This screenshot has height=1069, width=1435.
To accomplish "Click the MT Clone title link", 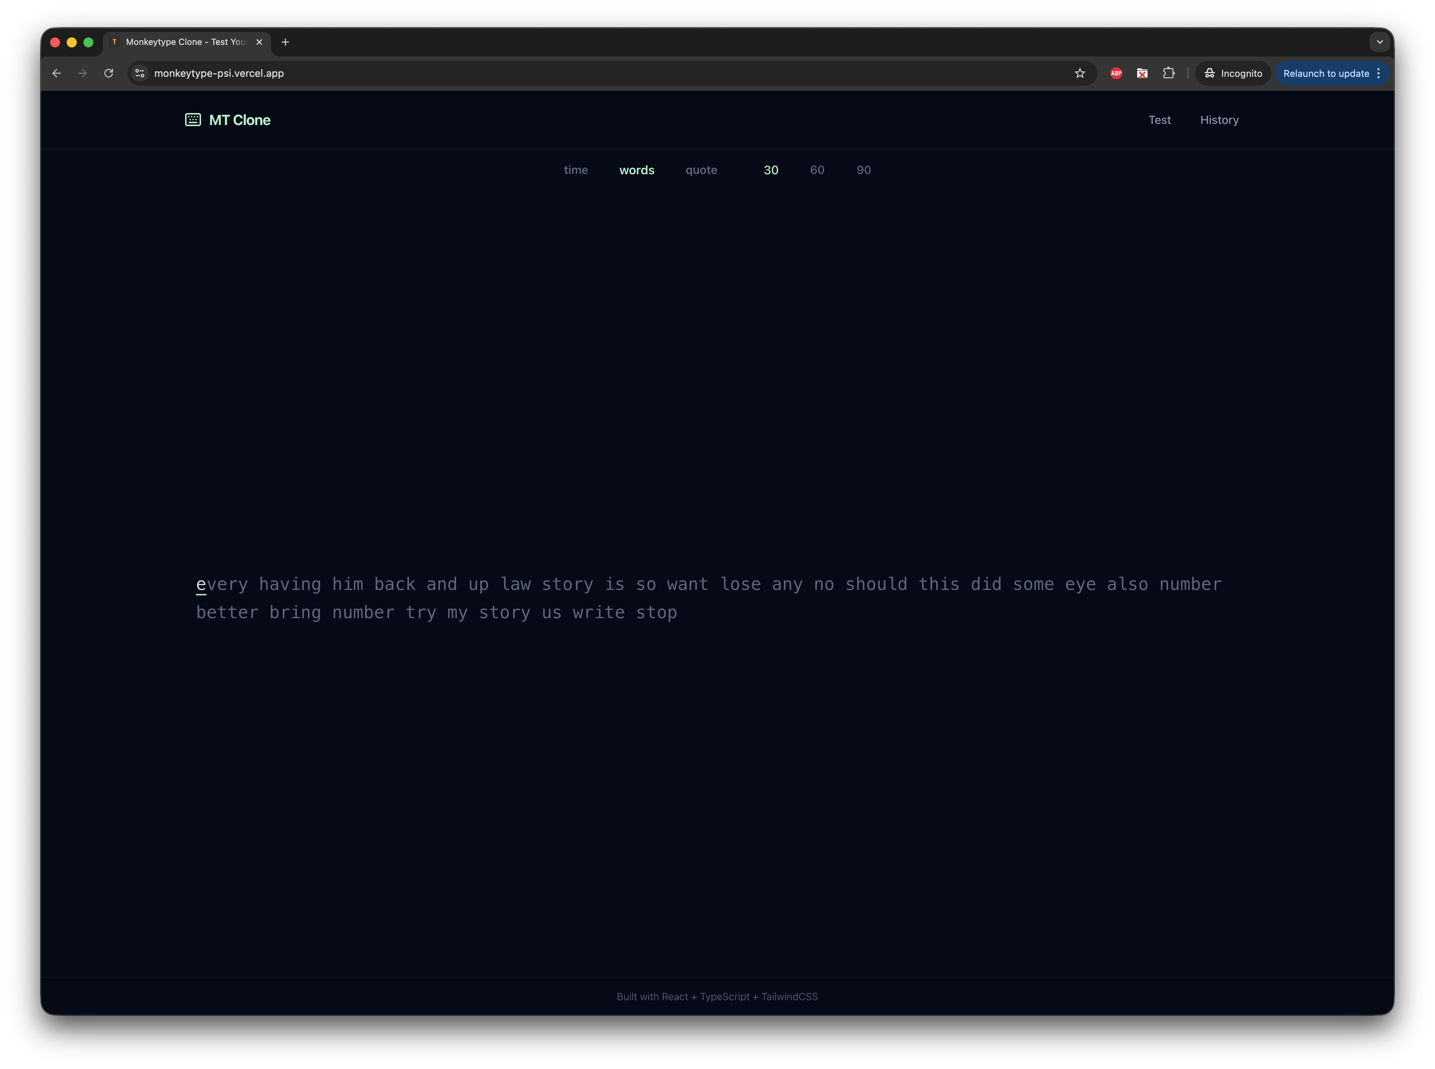I will [239, 120].
